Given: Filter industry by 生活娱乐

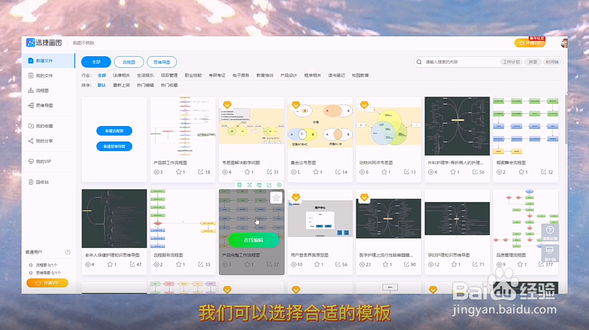Looking at the screenshot, I should click(x=145, y=75).
